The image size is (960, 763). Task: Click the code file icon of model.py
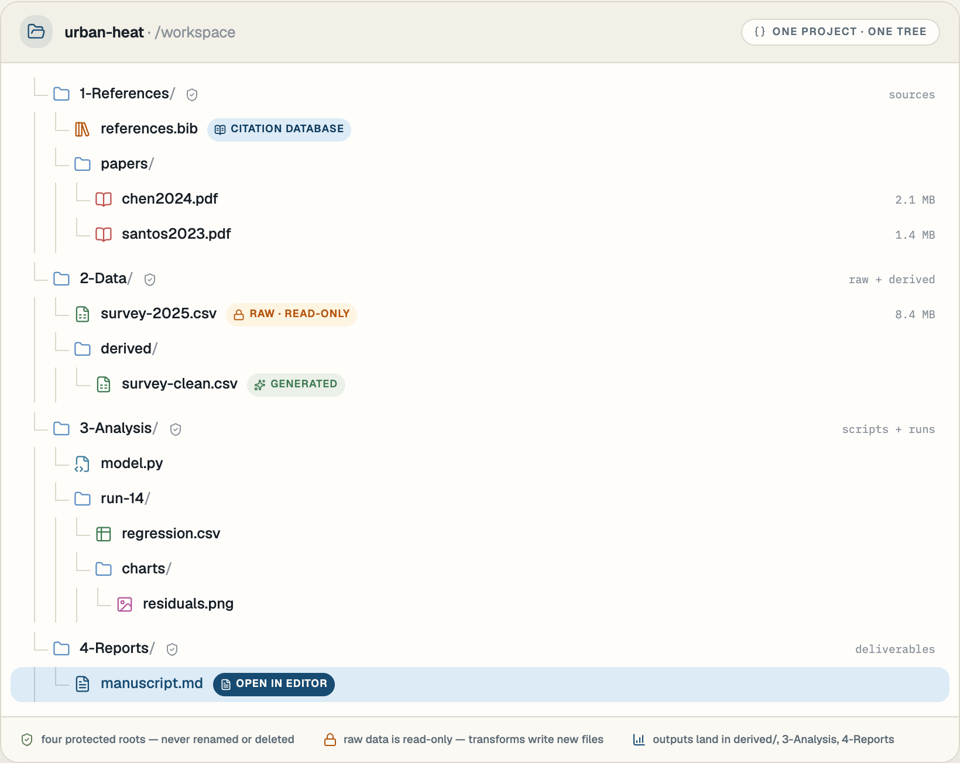coord(83,464)
